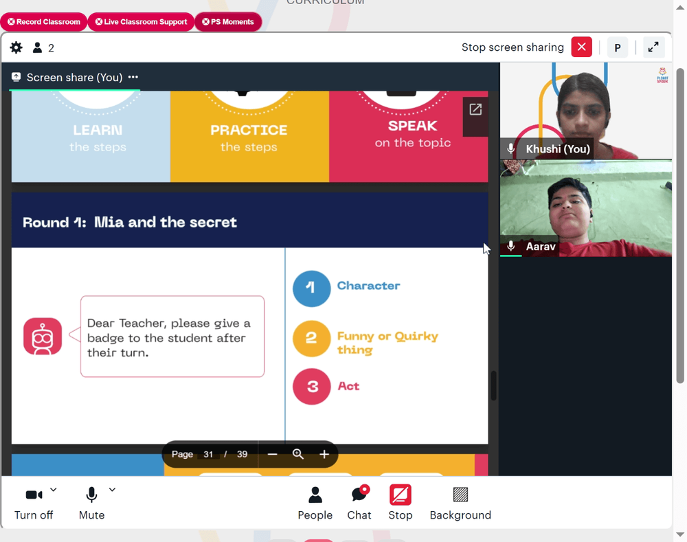Click 'Funny or Quirky thing' text

[387, 343]
